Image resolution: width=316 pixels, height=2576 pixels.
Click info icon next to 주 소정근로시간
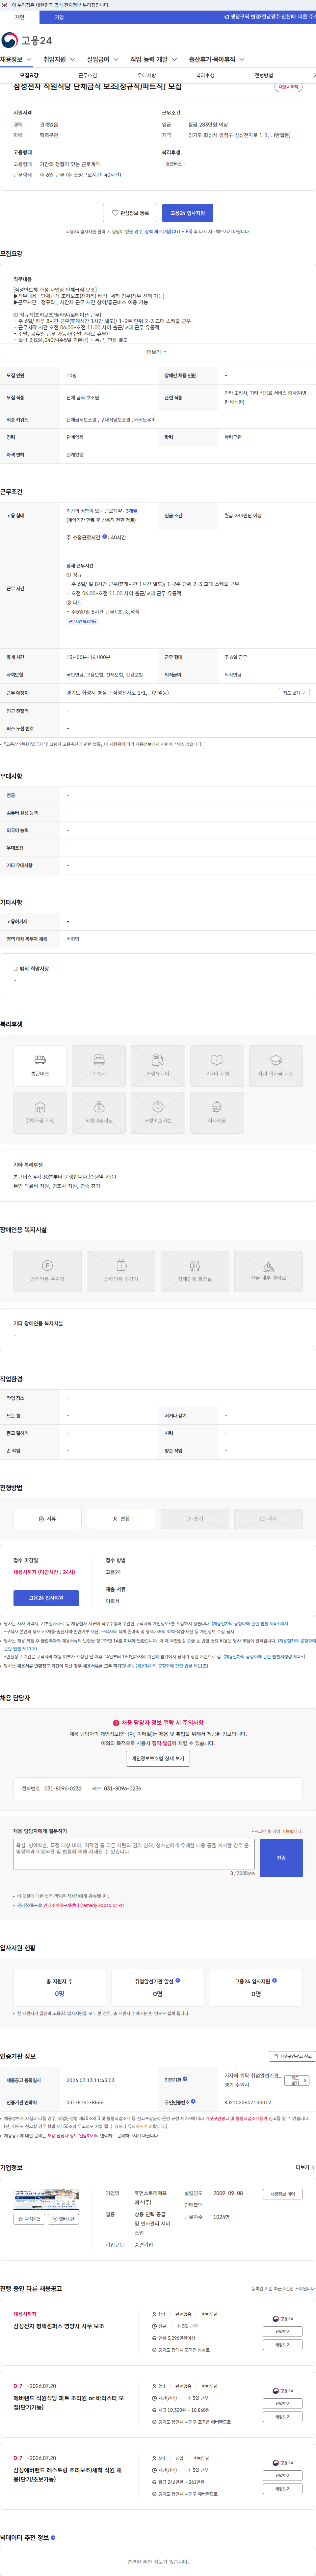pos(105,537)
